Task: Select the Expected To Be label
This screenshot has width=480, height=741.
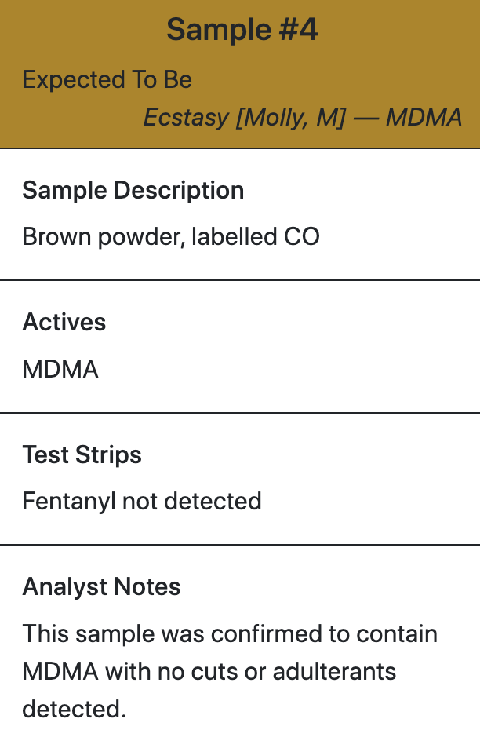Action: tap(107, 79)
